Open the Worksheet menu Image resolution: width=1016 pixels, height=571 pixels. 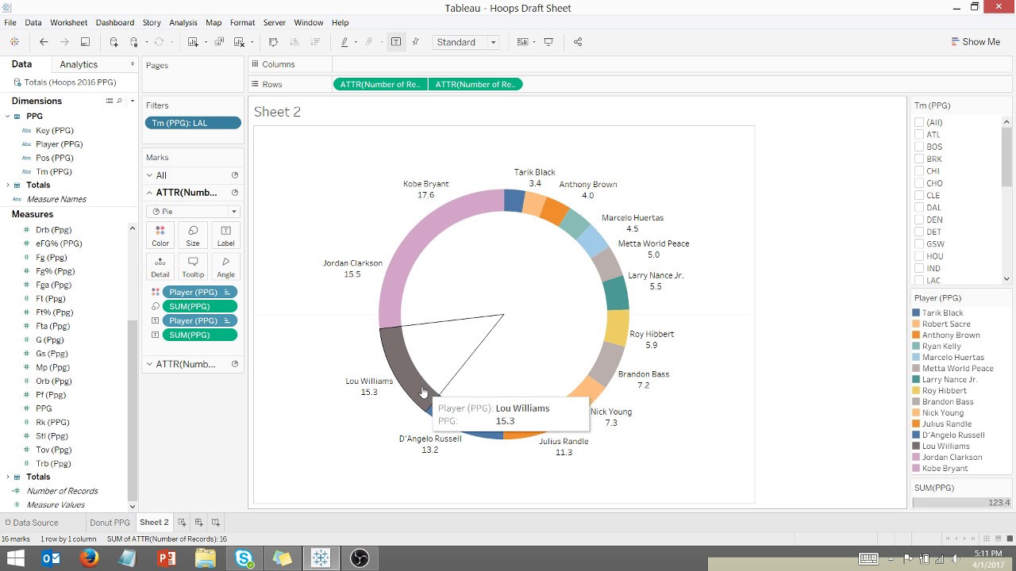point(69,22)
